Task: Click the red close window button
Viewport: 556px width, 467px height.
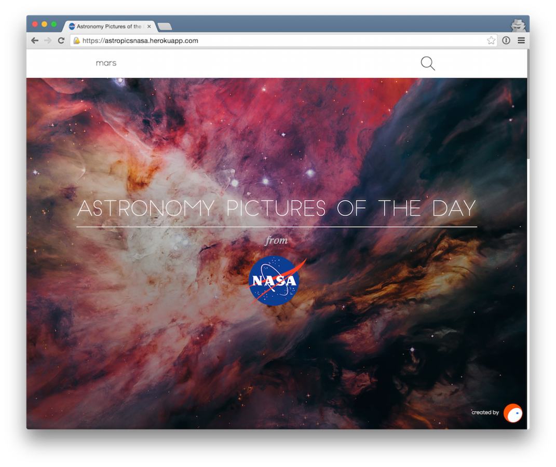Action: pos(35,24)
